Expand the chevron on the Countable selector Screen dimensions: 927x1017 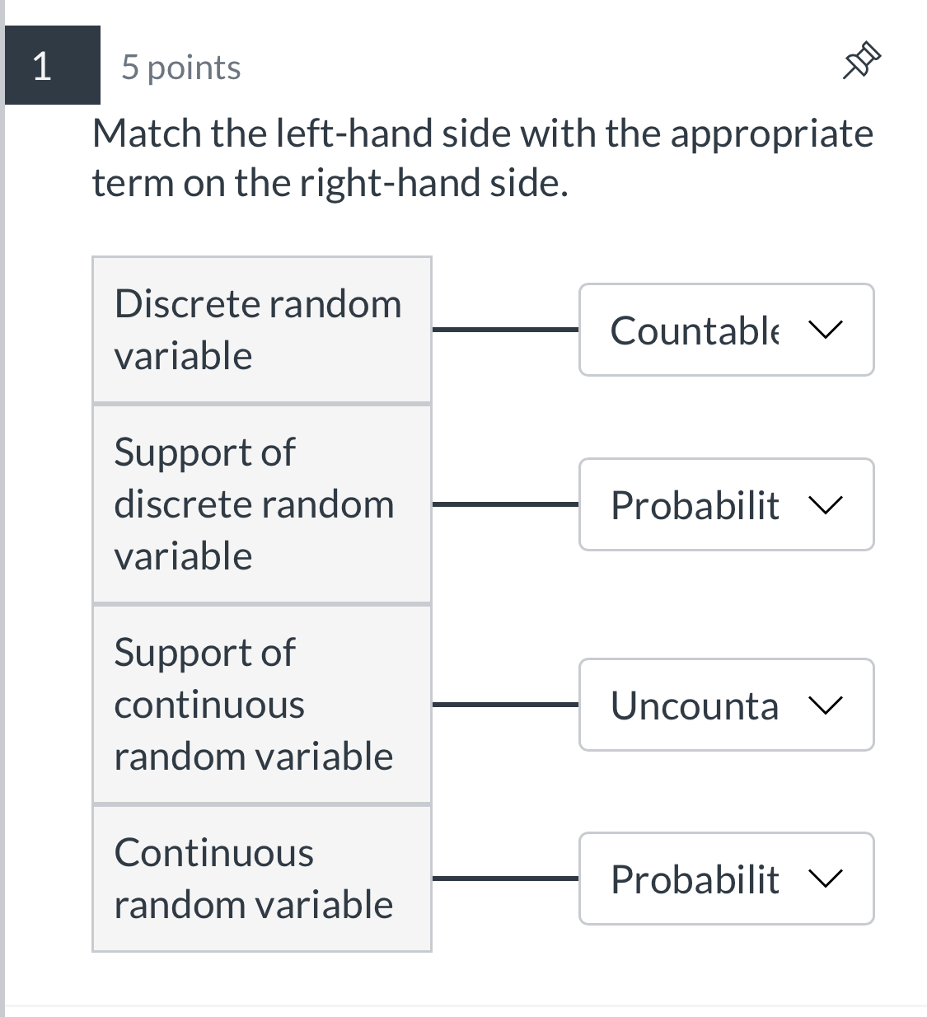[x=827, y=330]
